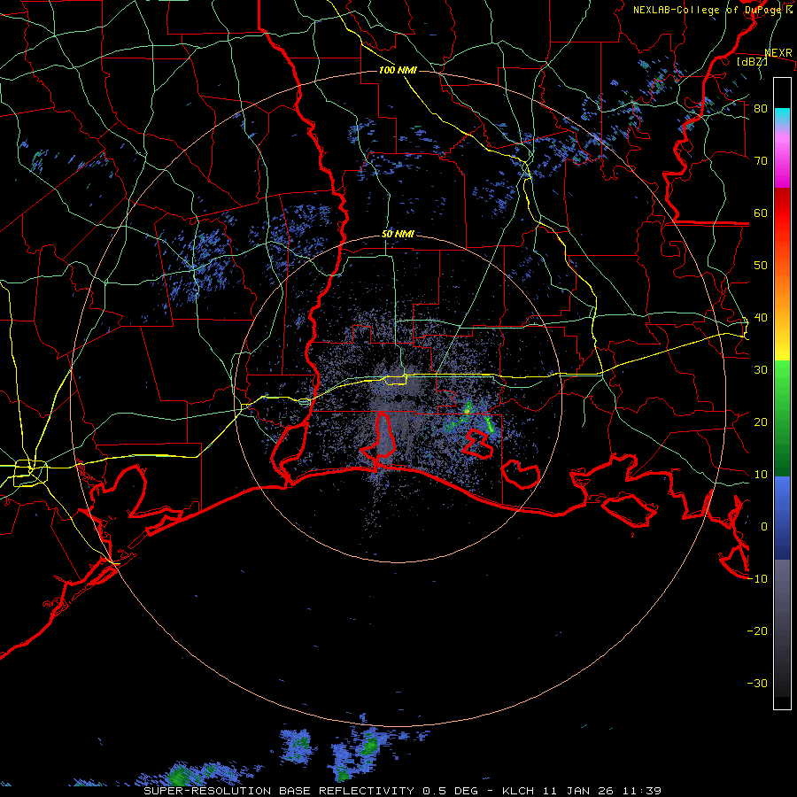Click the -20 value on the dBZ scale
This screenshot has height=797, width=797.
(x=757, y=631)
